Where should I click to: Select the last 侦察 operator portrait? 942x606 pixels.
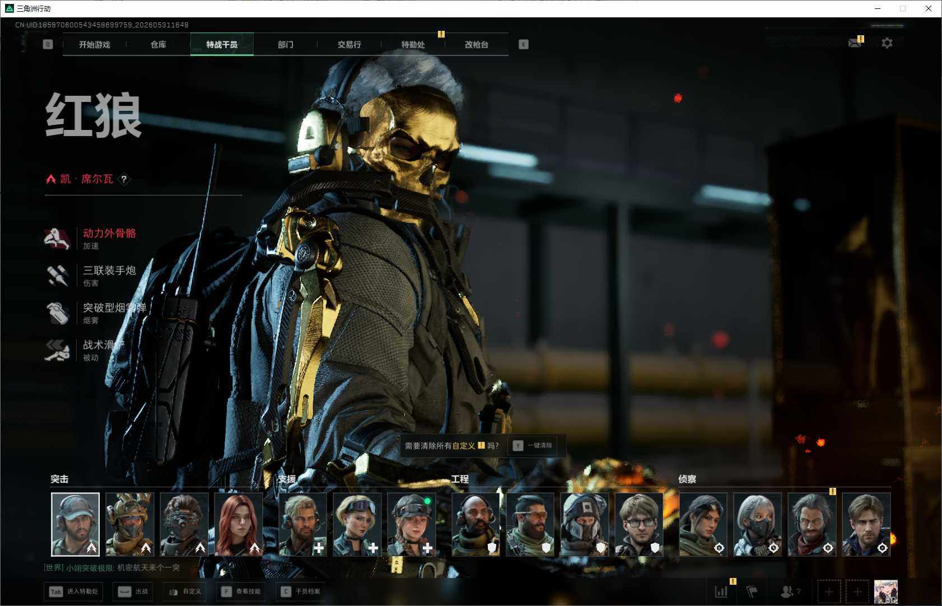pyautogui.click(x=866, y=524)
